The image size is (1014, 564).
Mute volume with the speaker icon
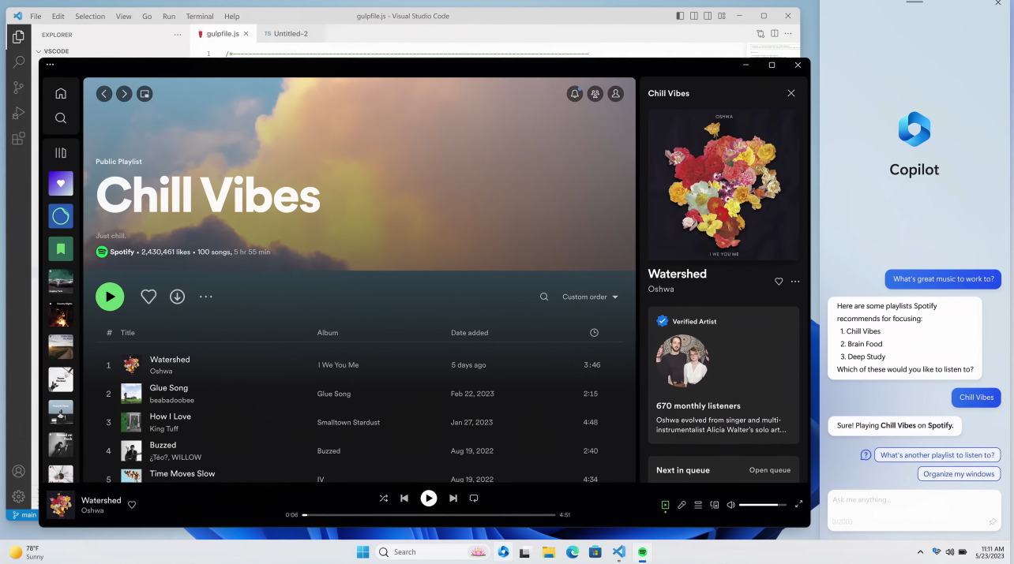coord(731,505)
